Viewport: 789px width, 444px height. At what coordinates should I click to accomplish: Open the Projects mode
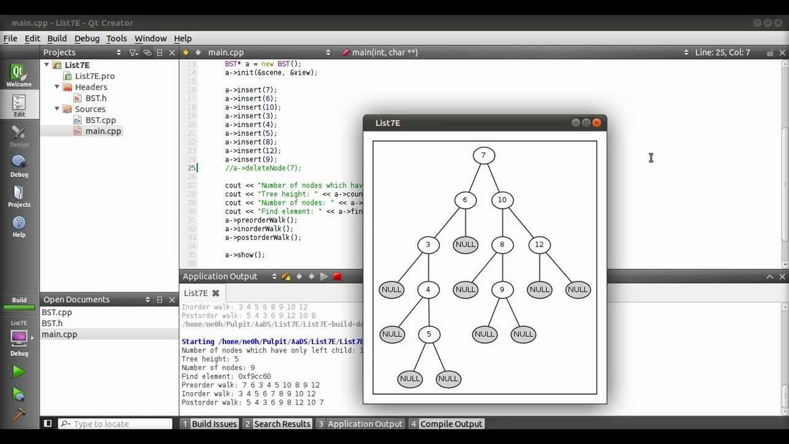[19, 196]
